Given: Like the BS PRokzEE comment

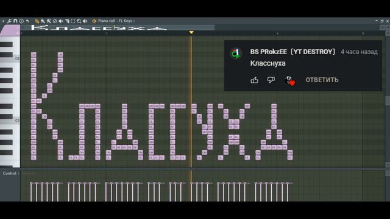Looking at the screenshot, I should tap(255, 80).
